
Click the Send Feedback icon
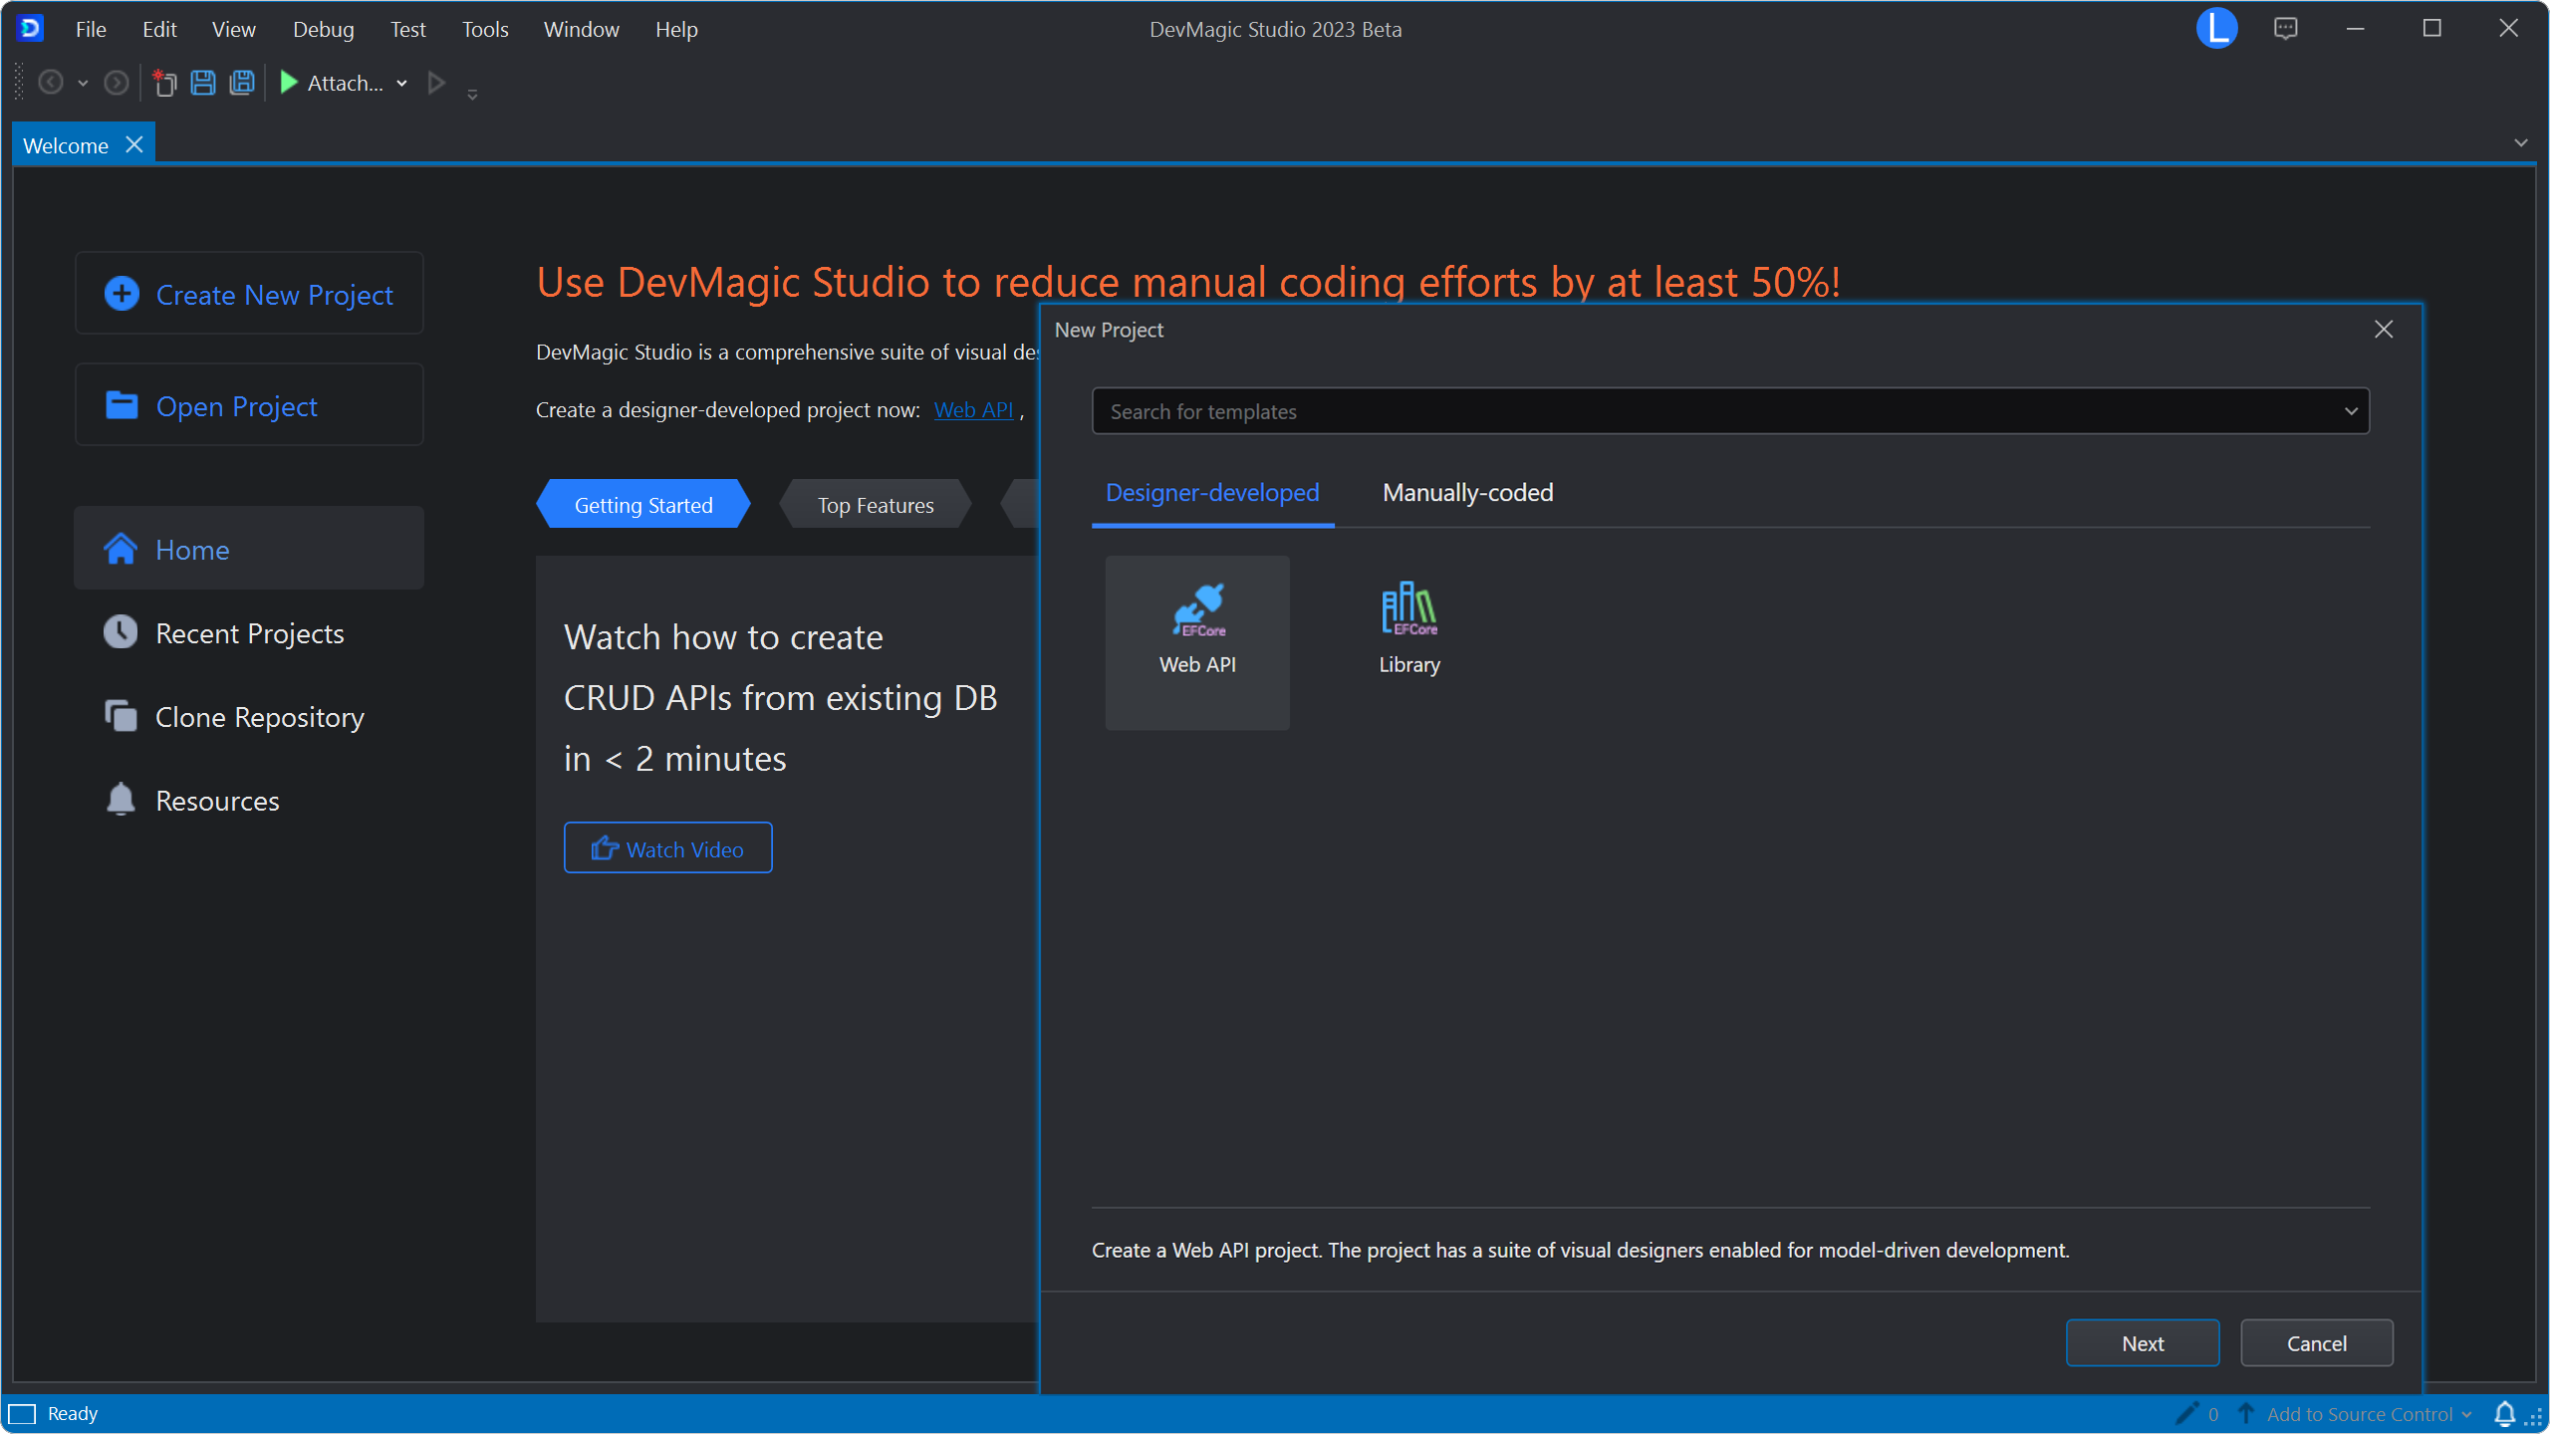tap(2285, 28)
